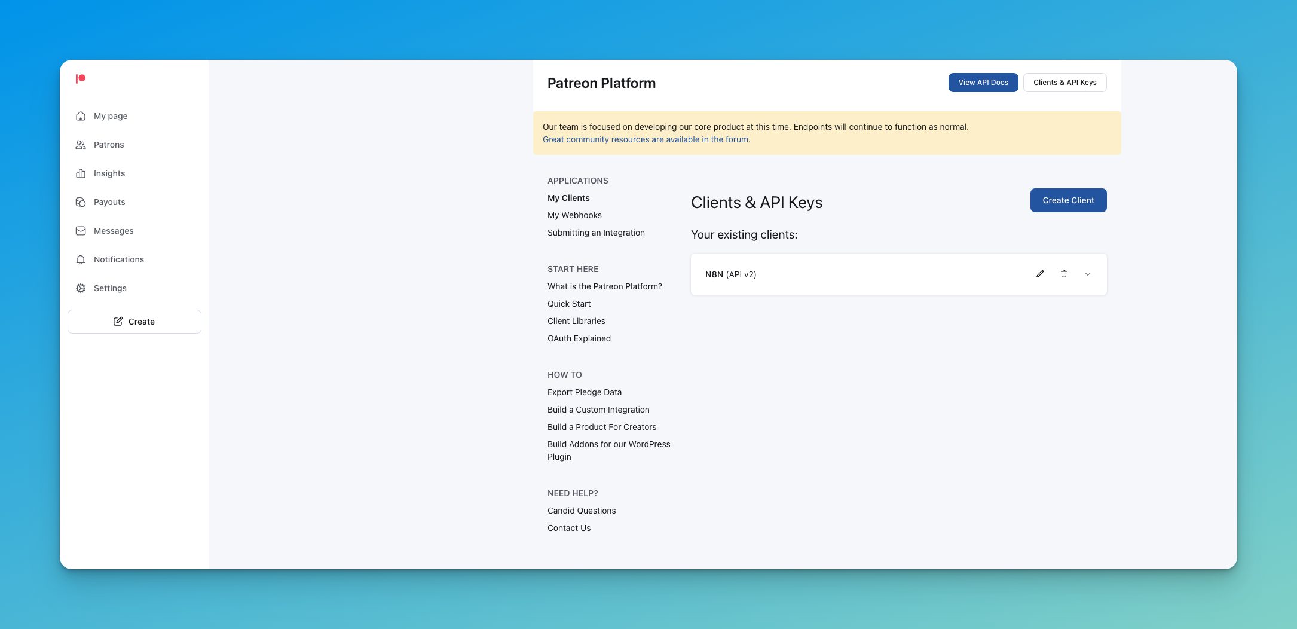Open Candid Questions link
The height and width of the screenshot is (629, 1297).
pos(582,511)
